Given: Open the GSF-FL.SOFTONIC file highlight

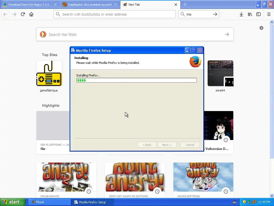Looking at the screenshot, I should coord(53,133).
